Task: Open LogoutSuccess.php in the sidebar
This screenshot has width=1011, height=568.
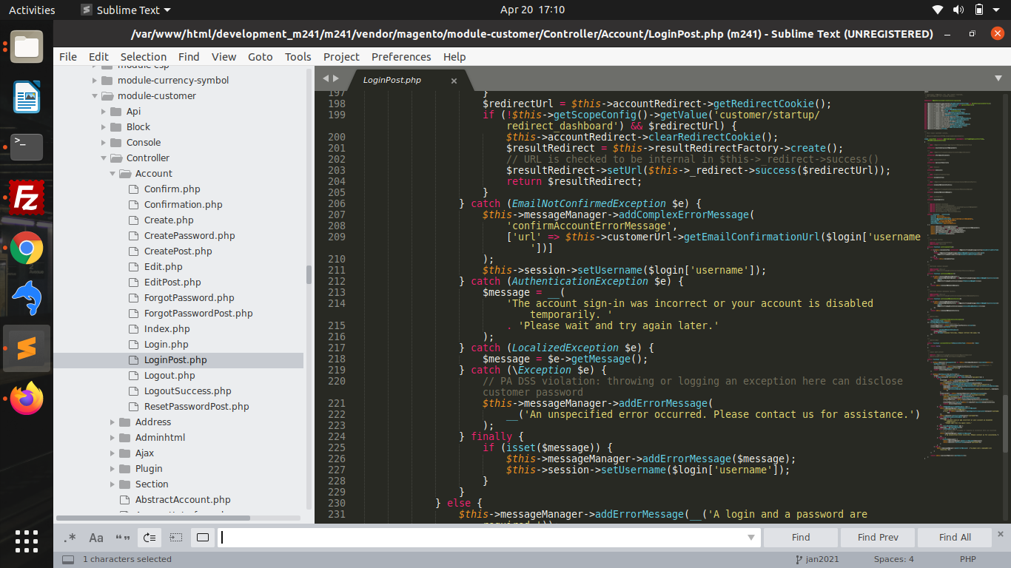Action: pyautogui.click(x=187, y=391)
